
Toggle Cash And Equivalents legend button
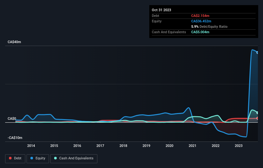[x=74, y=158]
